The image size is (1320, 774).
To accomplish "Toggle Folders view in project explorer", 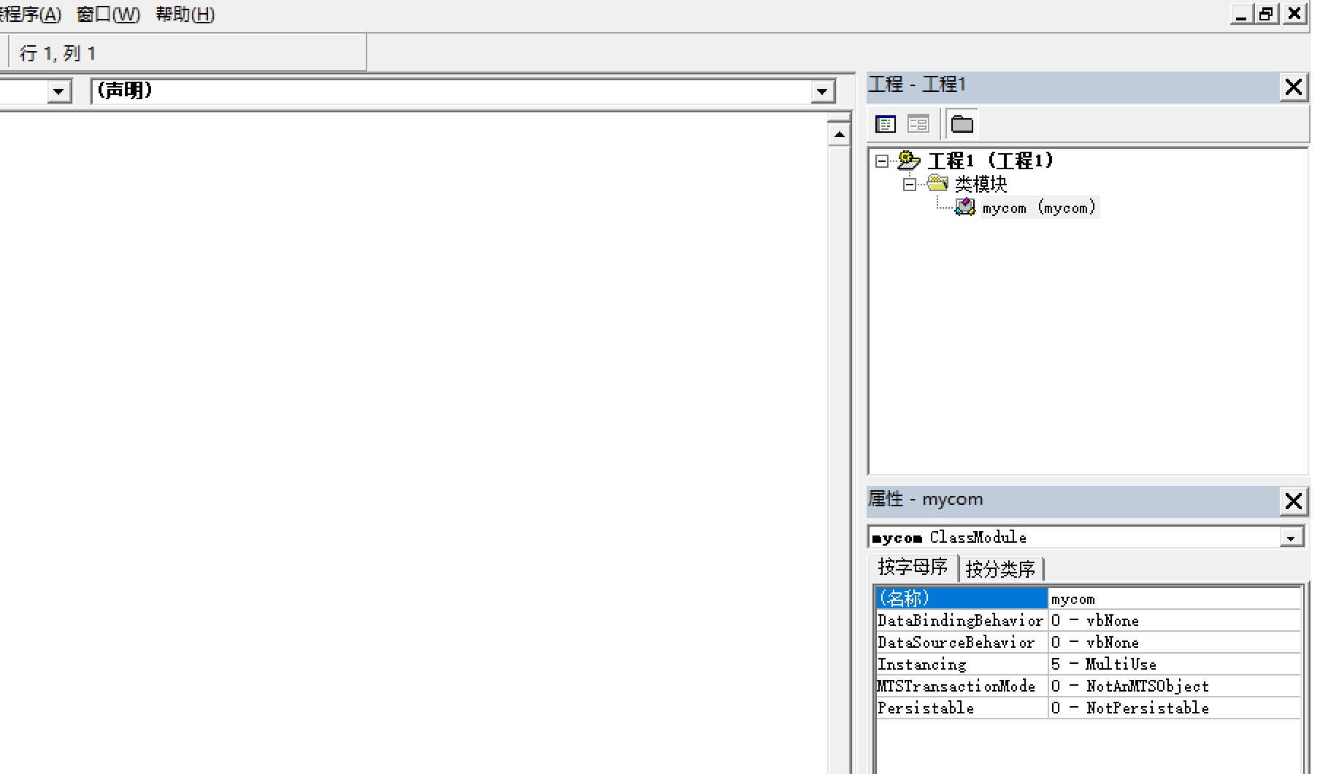I will click(x=962, y=124).
